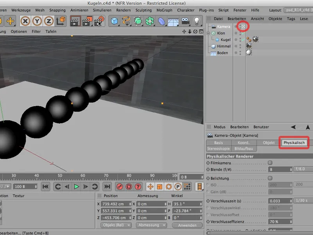Click the record keyframe red key icon

tap(119, 187)
